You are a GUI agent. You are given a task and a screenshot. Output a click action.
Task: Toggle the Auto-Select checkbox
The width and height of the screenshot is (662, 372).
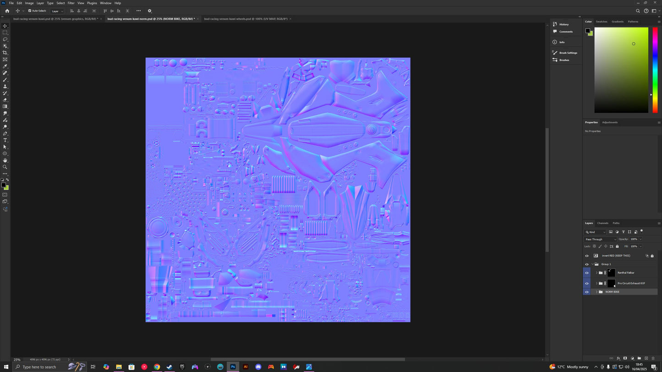[x=30, y=11]
